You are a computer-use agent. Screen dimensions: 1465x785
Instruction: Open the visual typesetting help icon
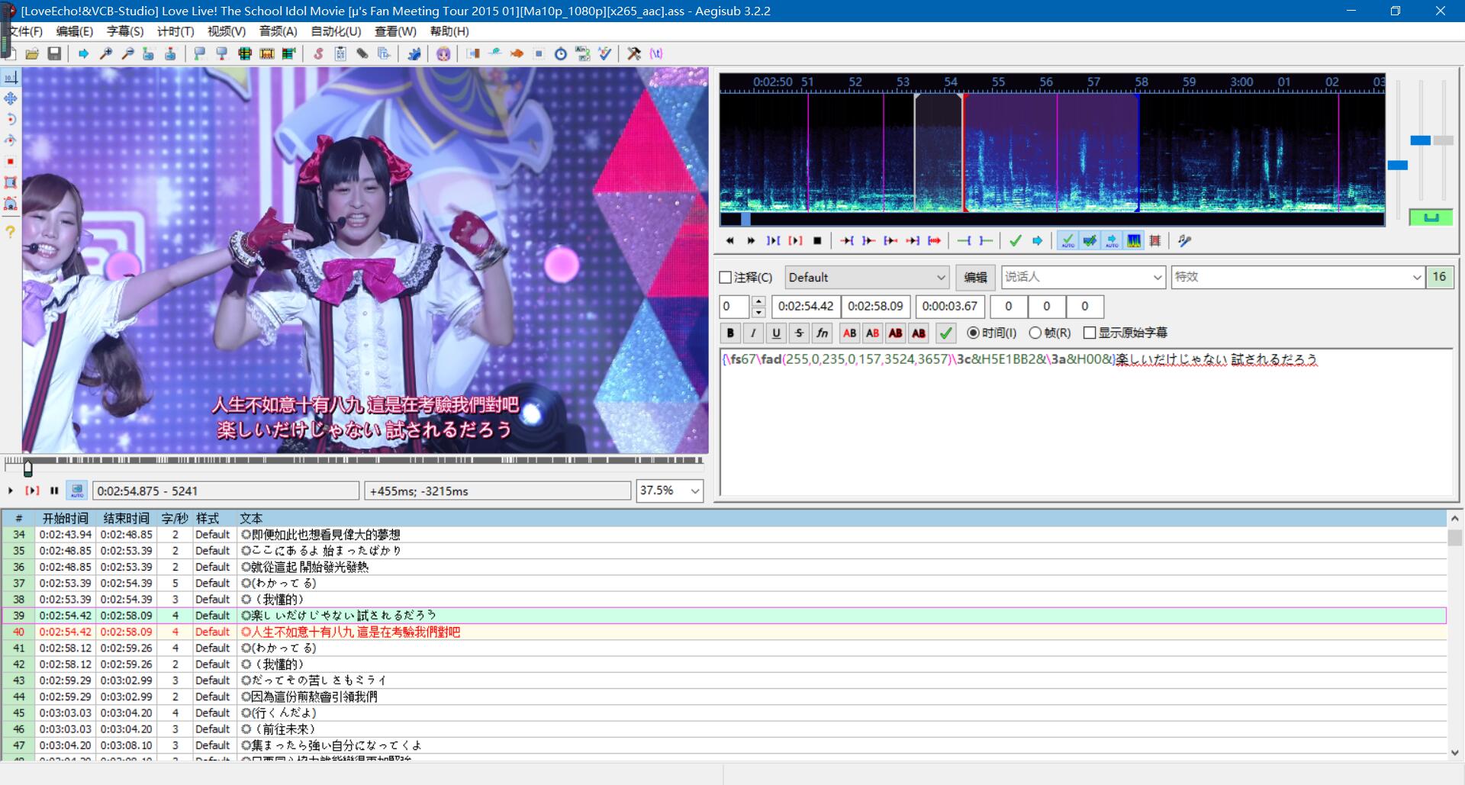click(x=11, y=231)
